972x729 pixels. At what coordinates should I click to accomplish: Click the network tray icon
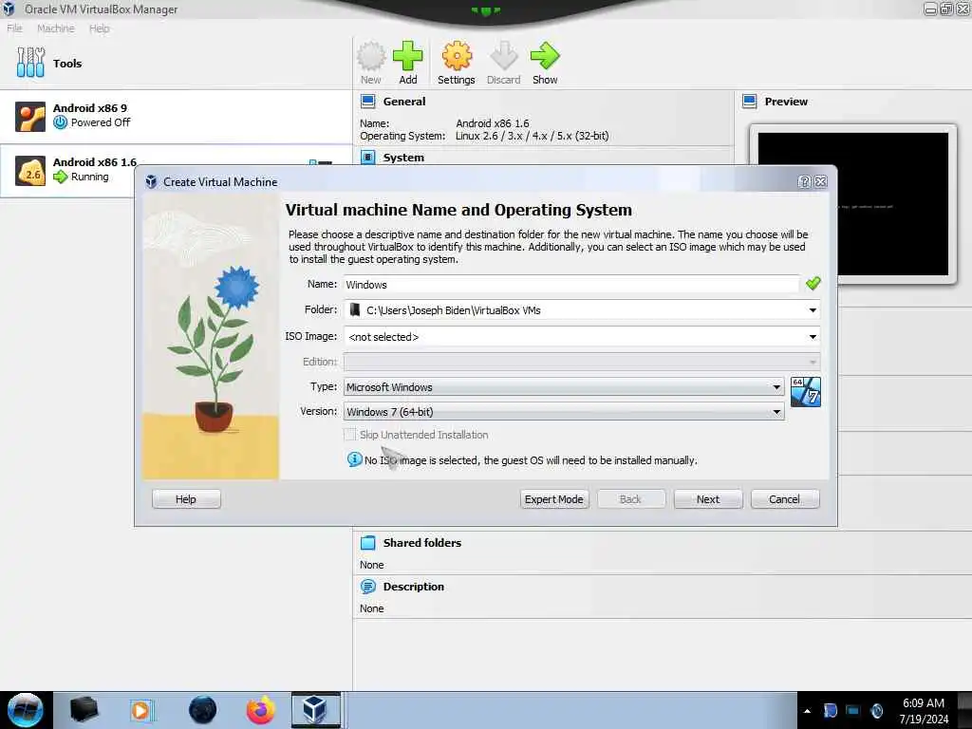coord(853,710)
